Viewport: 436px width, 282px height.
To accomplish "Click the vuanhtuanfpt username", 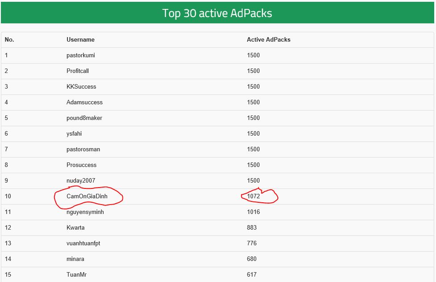I will (87, 244).
